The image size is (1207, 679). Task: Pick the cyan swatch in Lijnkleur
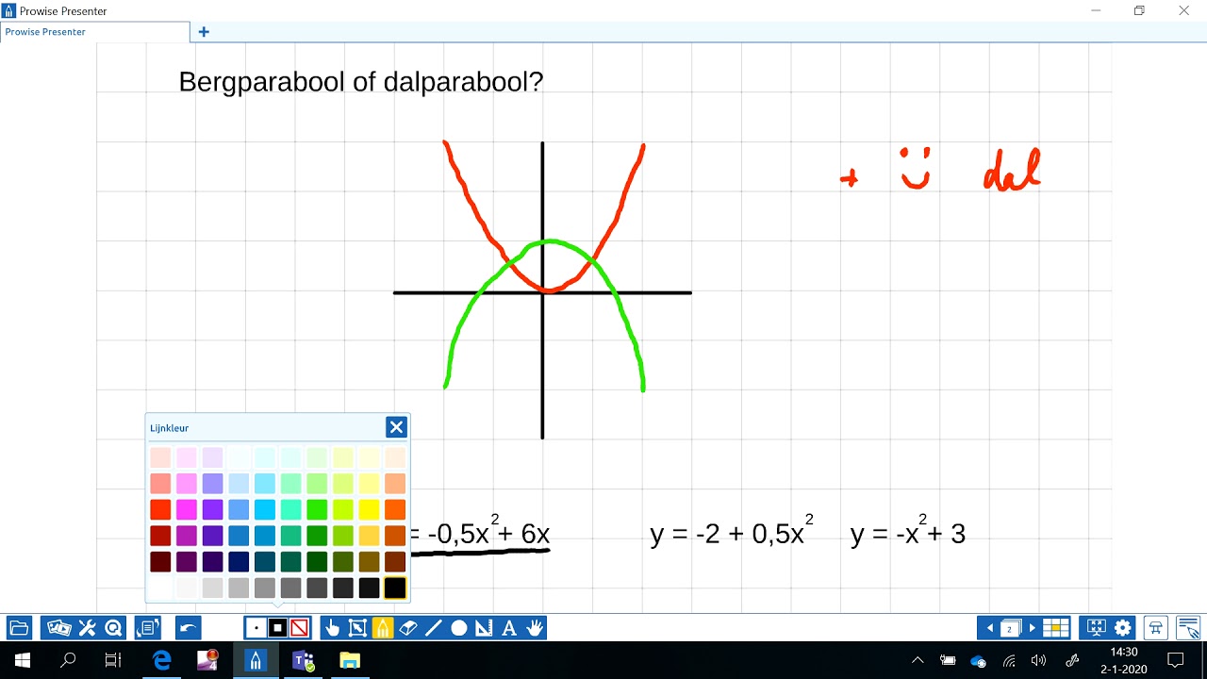point(265,509)
